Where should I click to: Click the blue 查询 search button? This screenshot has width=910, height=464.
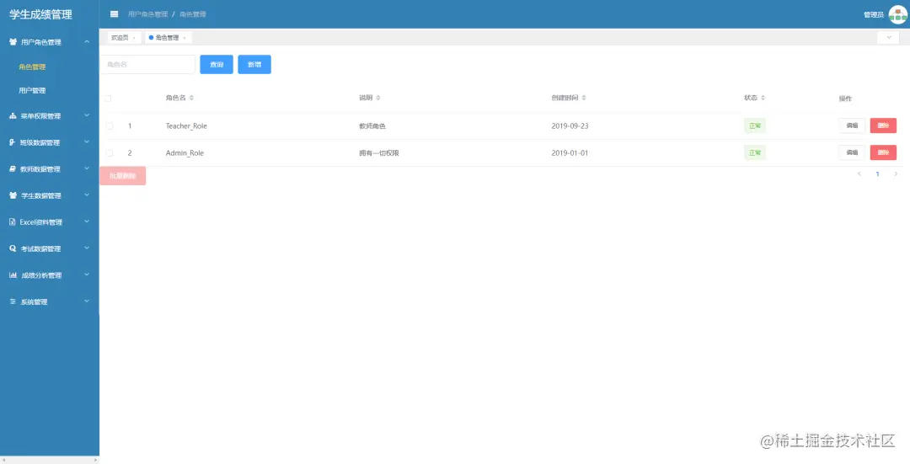click(x=217, y=64)
